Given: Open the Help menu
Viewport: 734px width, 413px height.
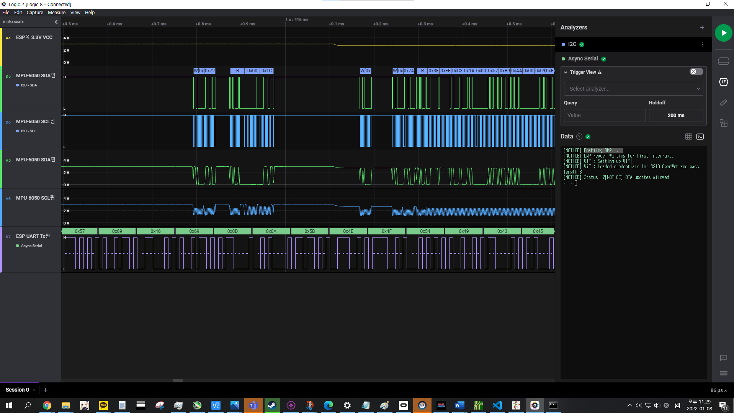Looking at the screenshot, I should point(90,13).
